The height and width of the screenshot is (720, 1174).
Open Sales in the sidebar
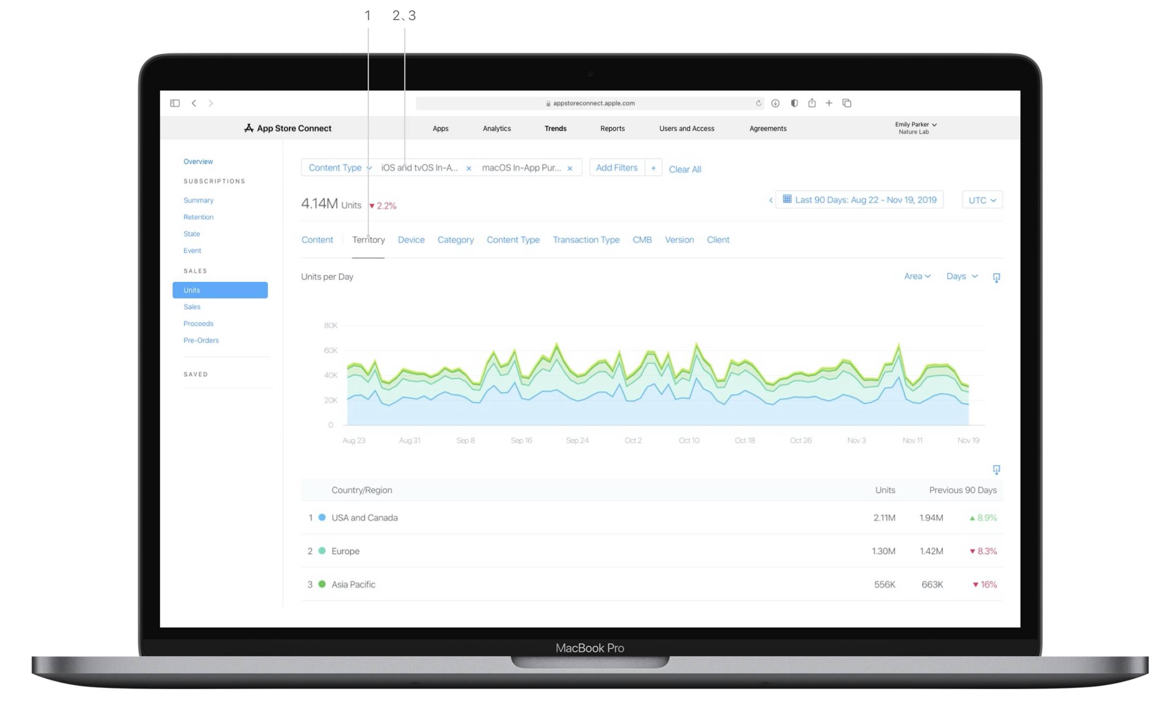click(192, 307)
